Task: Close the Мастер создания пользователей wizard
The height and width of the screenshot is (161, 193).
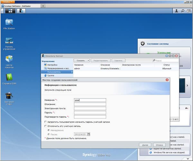Action: (167, 80)
